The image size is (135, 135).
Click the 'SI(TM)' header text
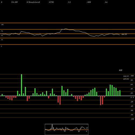tap(51, 2)
